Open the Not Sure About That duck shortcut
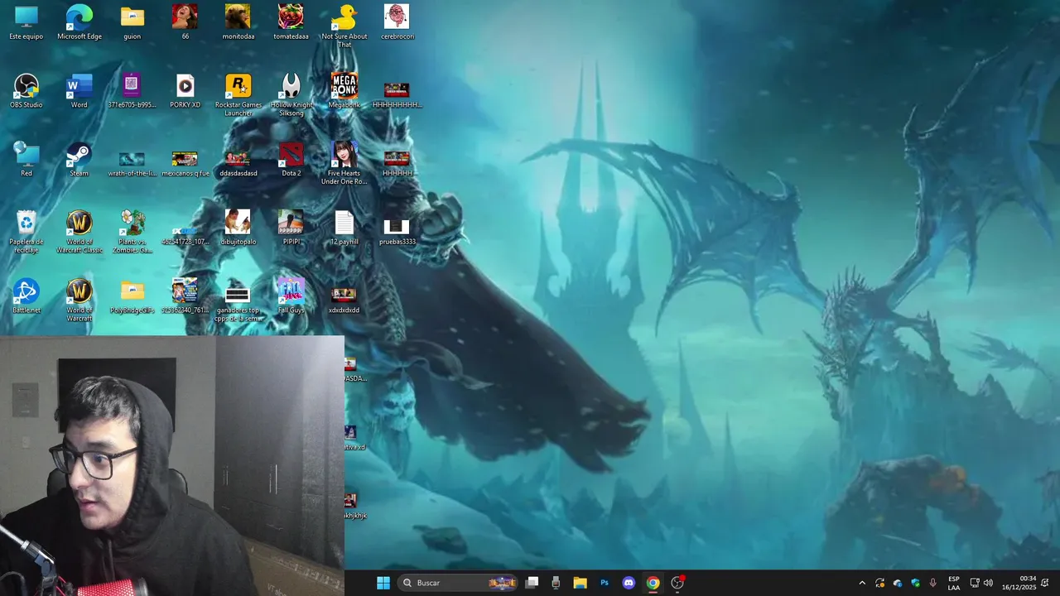 pyautogui.click(x=344, y=26)
